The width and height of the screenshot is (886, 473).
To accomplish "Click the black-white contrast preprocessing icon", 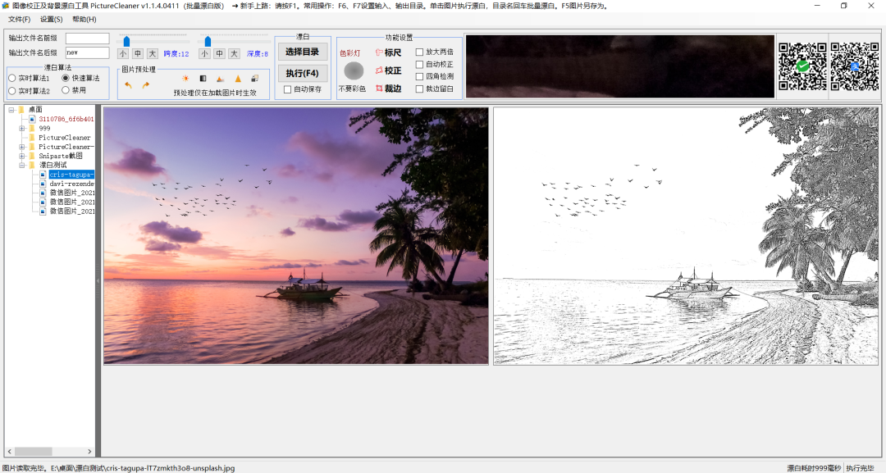I will tap(203, 79).
